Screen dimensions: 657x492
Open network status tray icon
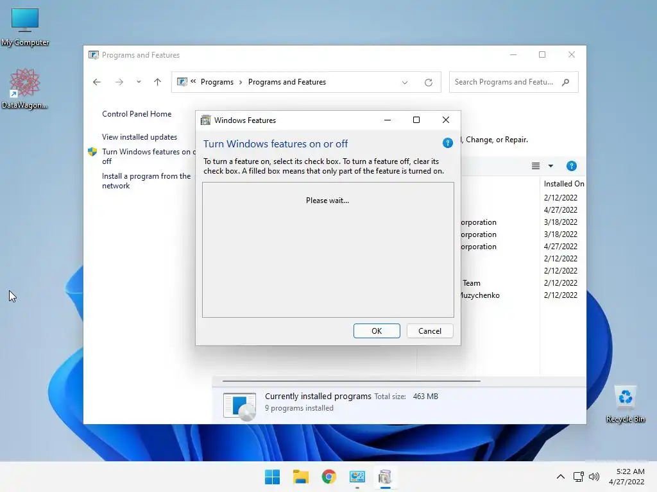click(579, 477)
